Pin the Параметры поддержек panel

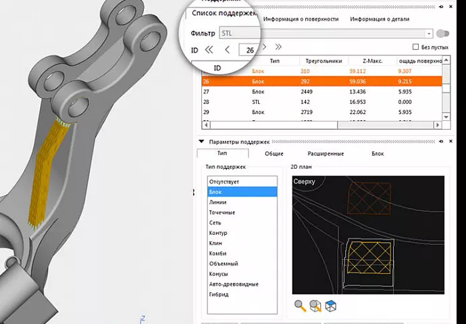click(441, 141)
